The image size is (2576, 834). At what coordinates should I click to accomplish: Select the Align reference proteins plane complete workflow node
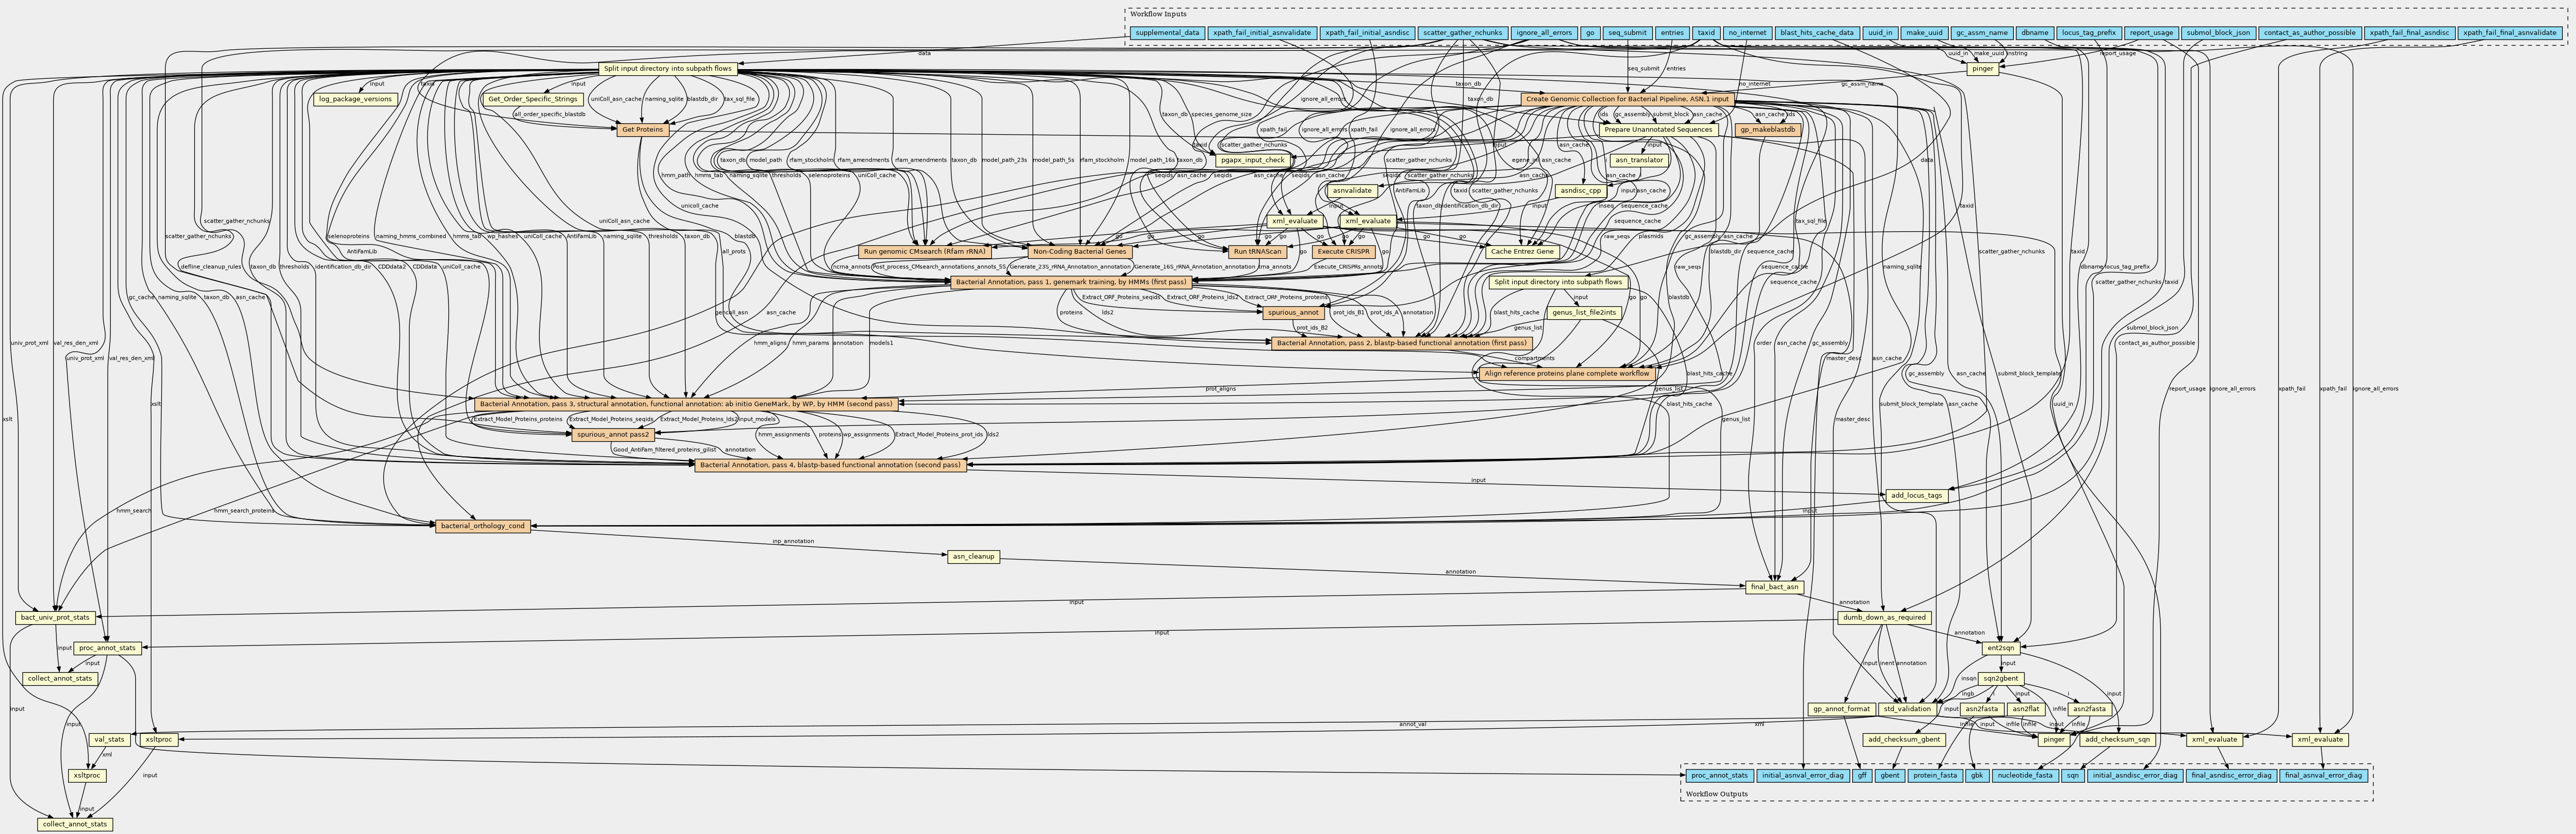point(1566,374)
